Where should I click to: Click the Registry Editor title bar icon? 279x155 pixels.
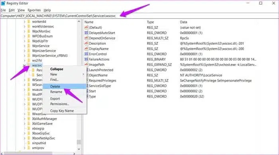coord(3,3)
